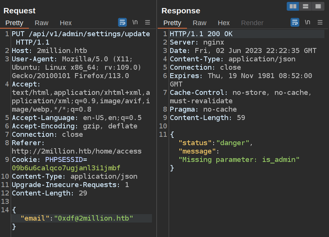329x237 pixels.
Task: Toggle non-printable characters (\n) in Request panel
Action: (x=135, y=22)
